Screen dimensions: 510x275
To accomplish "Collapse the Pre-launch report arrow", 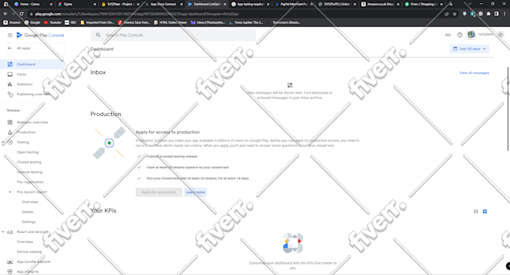I will [10, 192].
